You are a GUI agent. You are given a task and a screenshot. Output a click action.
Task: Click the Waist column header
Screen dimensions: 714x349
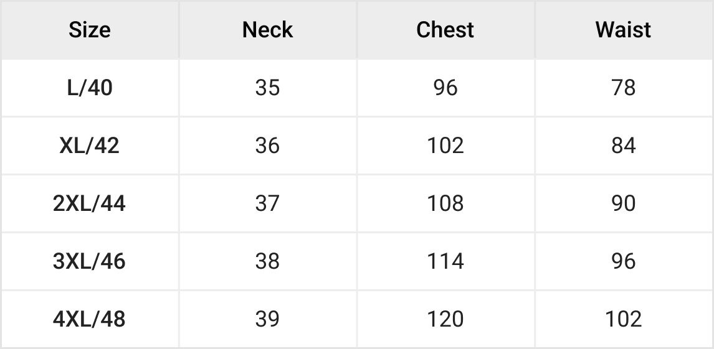coord(623,30)
